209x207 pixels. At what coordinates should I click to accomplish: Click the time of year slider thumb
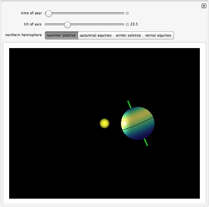point(49,14)
